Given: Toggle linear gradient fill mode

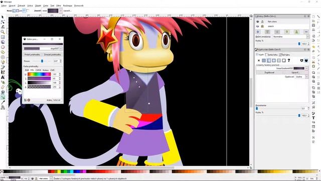Looking at the screenshot, I should tap(269, 60).
